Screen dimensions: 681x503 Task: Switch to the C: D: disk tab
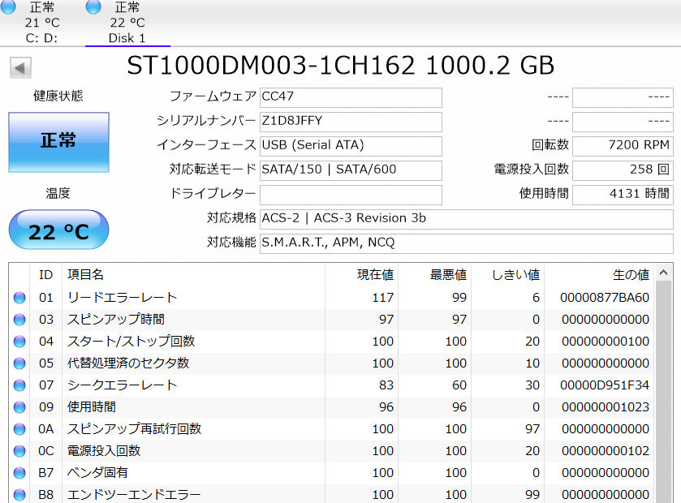tap(42, 23)
